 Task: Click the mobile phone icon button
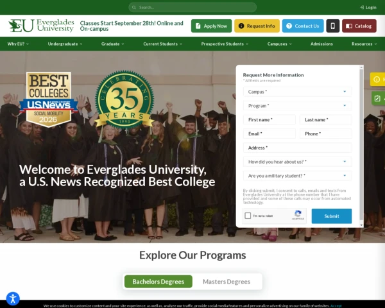pyautogui.click(x=332, y=26)
